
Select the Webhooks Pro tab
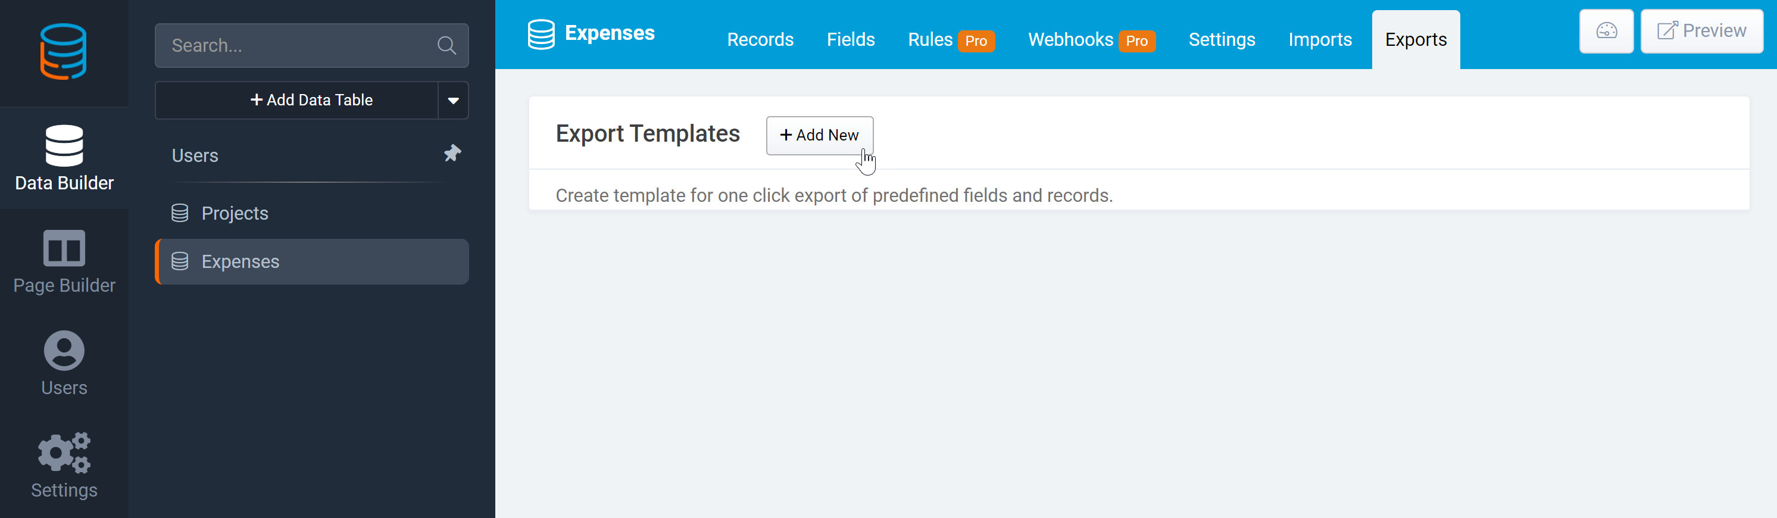1091,39
